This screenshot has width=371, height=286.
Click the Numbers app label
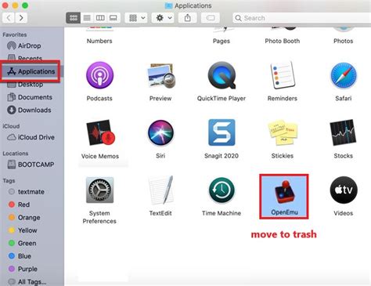99,41
